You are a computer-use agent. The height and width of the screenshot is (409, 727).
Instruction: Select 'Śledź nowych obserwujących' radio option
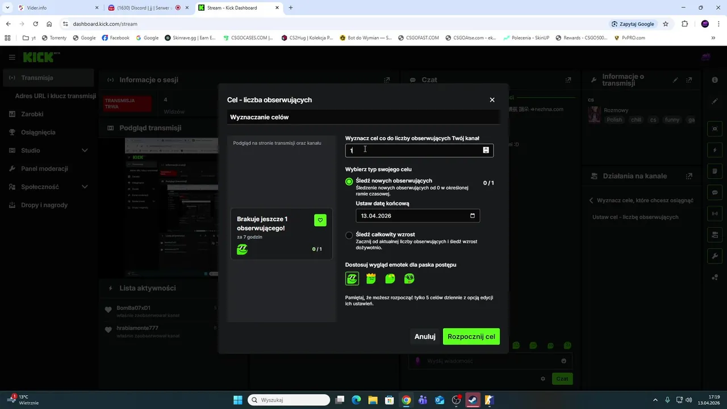(349, 182)
